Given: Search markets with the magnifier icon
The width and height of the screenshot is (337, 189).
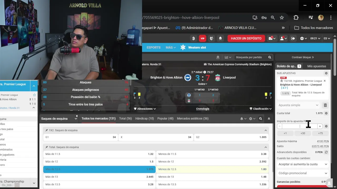Looking at the screenshot, I should point(260,119).
